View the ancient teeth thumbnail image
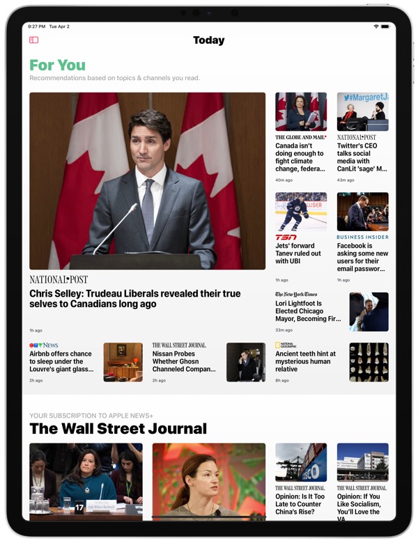Image resolution: width=418 pixels, height=543 pixels. [369, 362]
